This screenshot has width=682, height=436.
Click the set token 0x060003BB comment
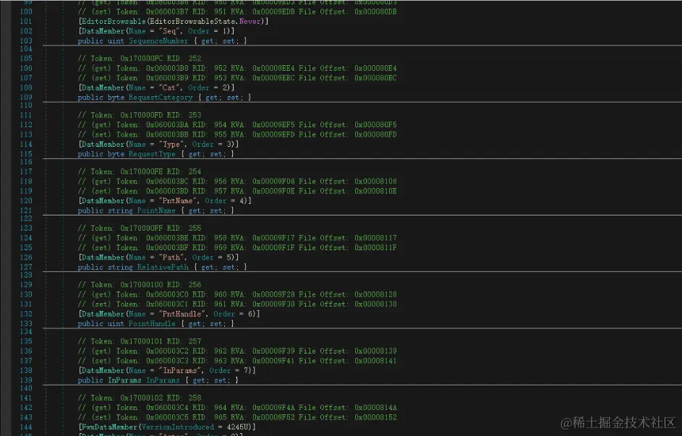click(x=237, y=134)
